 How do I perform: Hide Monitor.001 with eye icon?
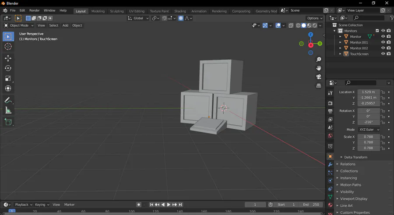click(383, 42)
